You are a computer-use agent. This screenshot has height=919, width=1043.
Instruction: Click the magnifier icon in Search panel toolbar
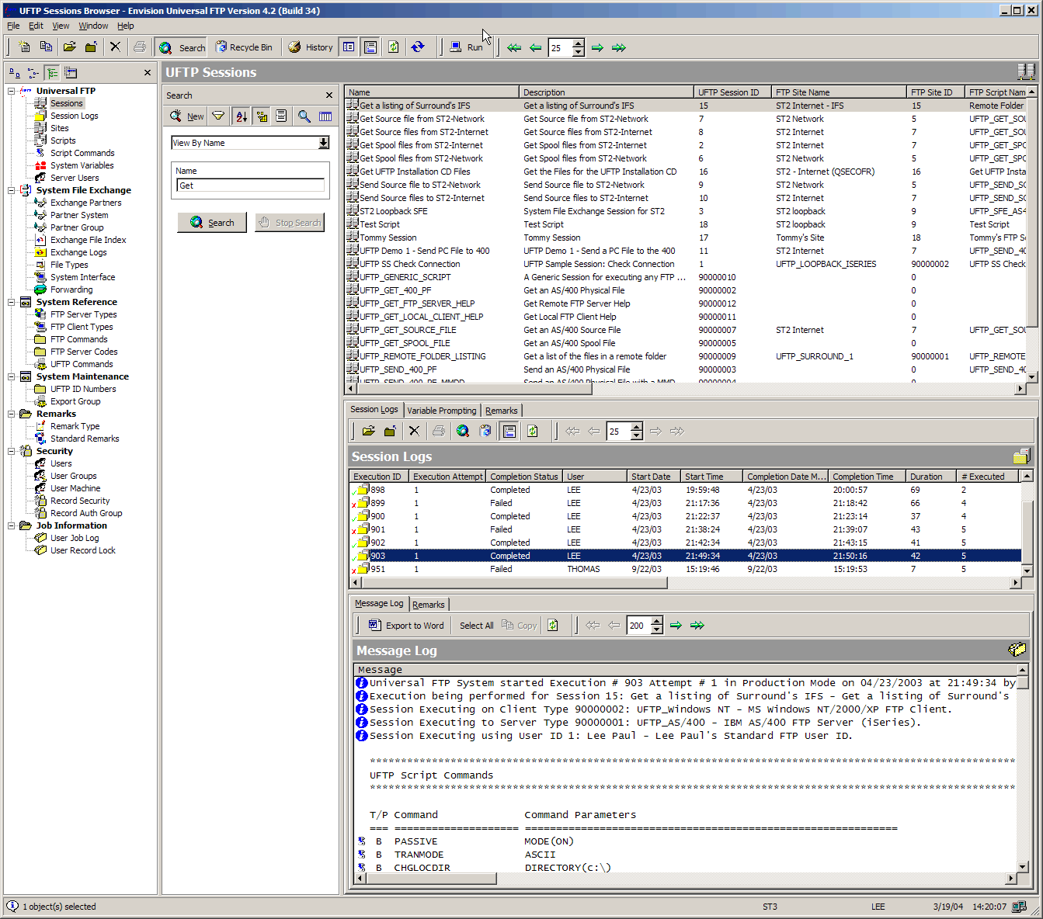pos(304,116)
